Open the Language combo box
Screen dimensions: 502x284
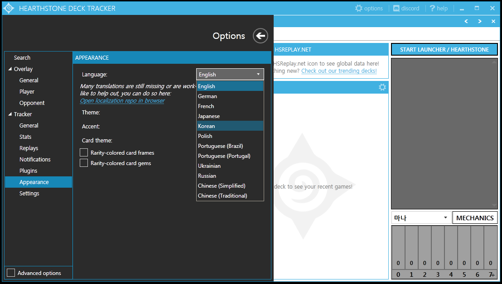(230, 75)
